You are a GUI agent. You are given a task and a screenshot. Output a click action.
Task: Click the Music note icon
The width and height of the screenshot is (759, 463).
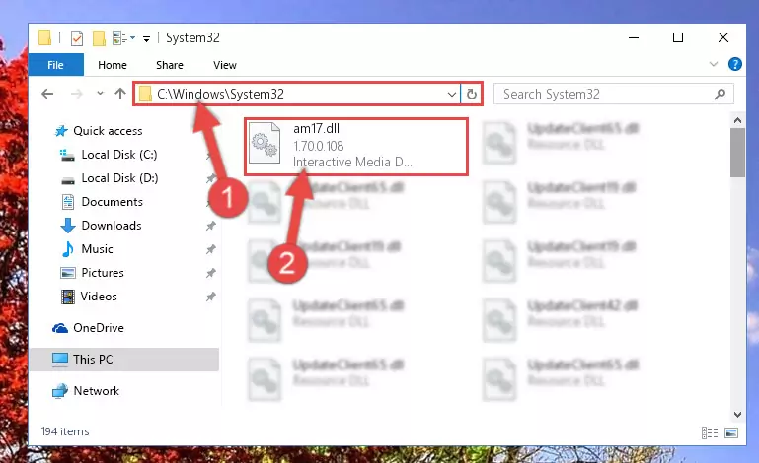(68, 249)
